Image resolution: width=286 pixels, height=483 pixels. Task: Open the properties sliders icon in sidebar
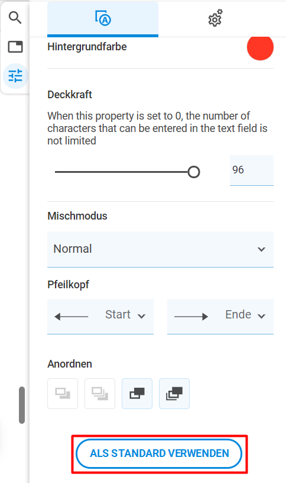[x=15, y=76]
